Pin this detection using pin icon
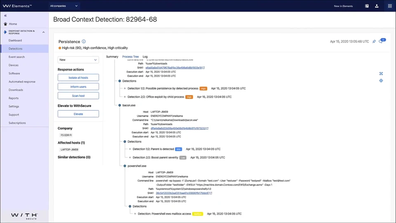The image size is (396, 223). click(x=374, y=41)
